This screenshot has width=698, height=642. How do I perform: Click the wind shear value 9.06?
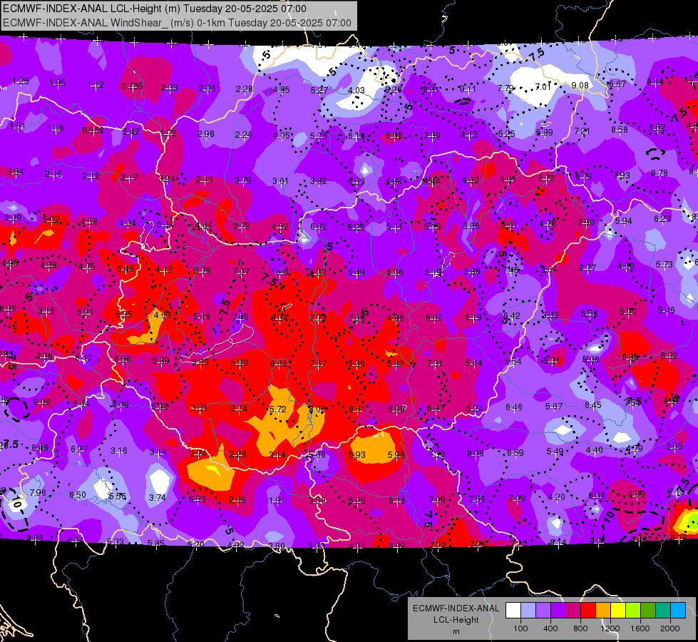42,402
